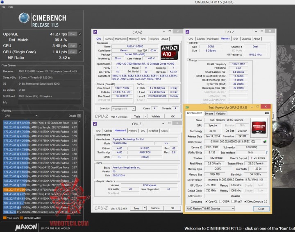Viewport: 295px width, 232px height.
Task: Toggle the CUDA checkbox in GPU-Z
Action: click(x=220, y=201)
